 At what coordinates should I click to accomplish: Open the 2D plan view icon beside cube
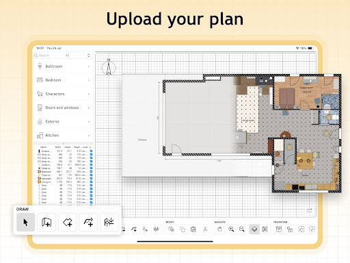point(265,229)
